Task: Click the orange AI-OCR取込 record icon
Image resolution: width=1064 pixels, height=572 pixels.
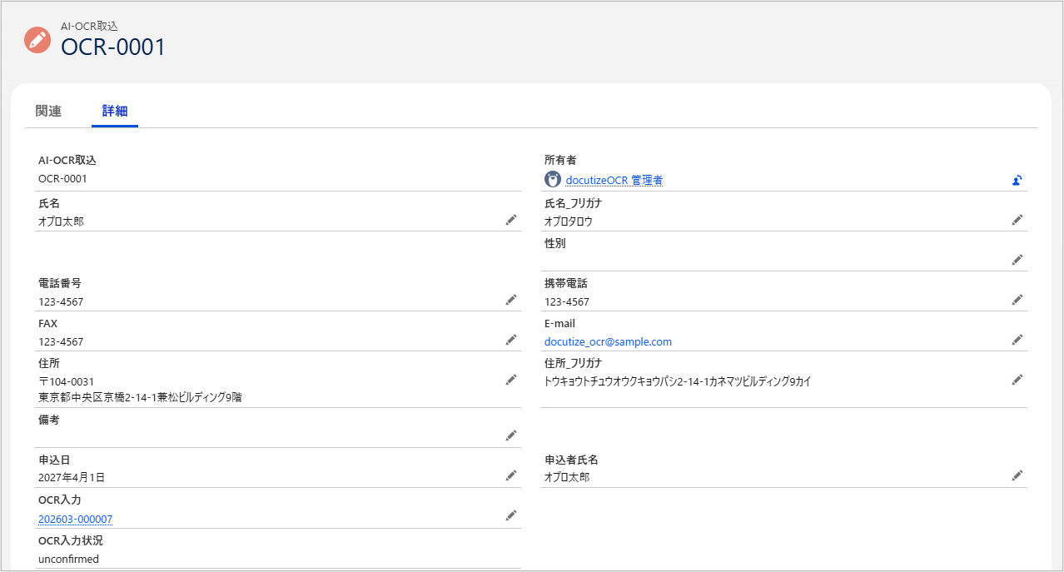Action: [x=37, y=40]
